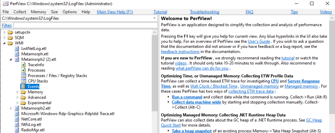The image size is (335, 133).
Task: Select the CPU Stacks tree item text
Action: coord(38,81)
